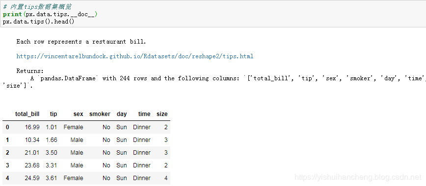The width and height of the screenshot is (426, 186).
Task: Click total_bill value 21.01
Action: (x=32, y=153)
